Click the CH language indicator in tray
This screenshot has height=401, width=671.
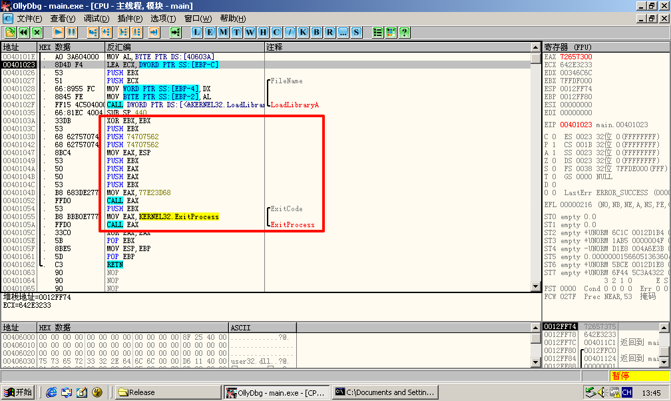627,392
